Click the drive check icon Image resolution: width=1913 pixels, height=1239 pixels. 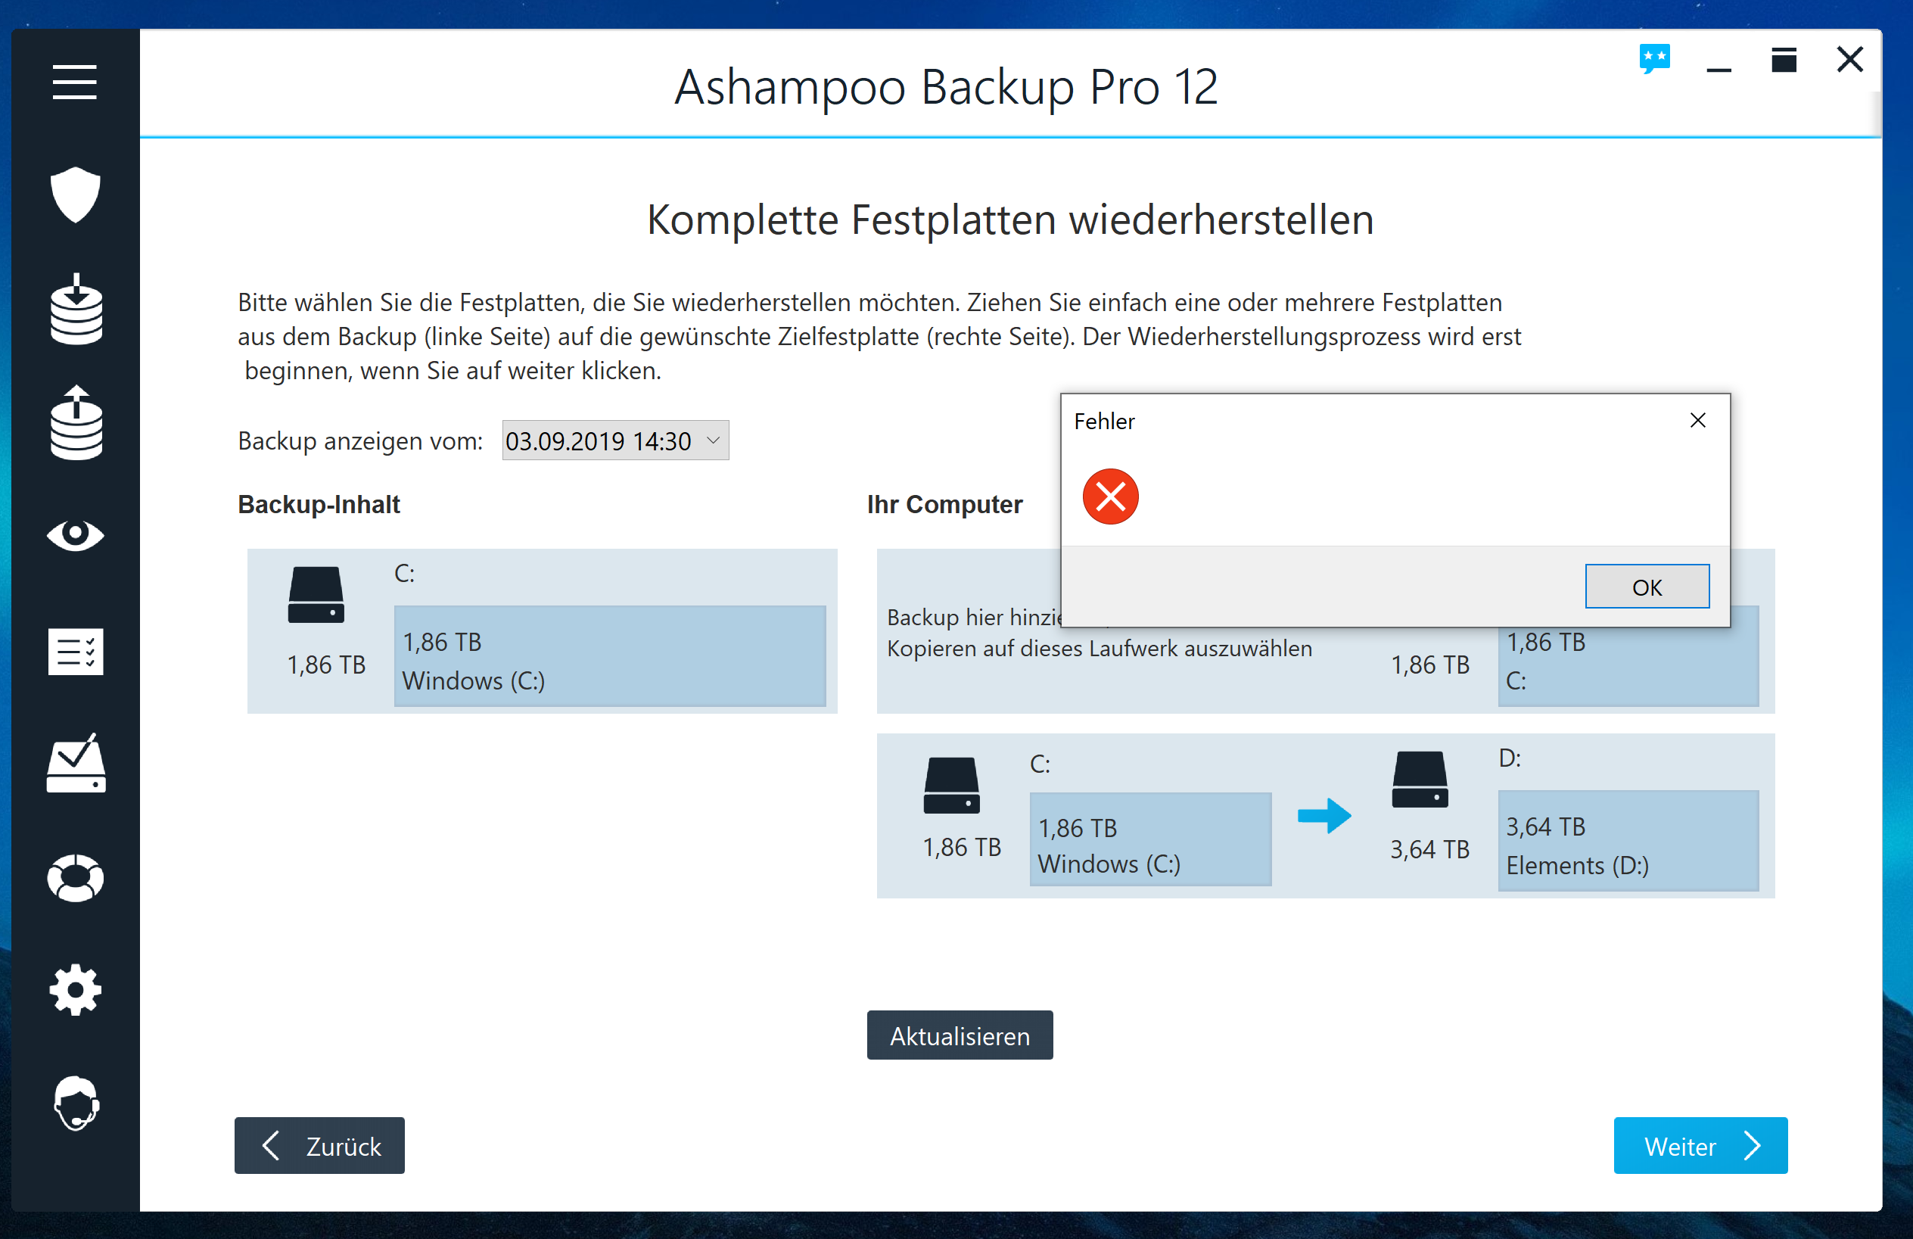pos(76,764)
